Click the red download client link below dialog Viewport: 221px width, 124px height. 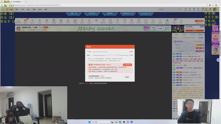click(x=87, y=83)
